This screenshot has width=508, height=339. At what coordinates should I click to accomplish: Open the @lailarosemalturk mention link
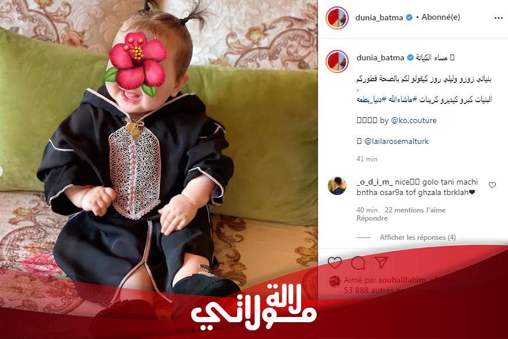(x=396, y=141)
